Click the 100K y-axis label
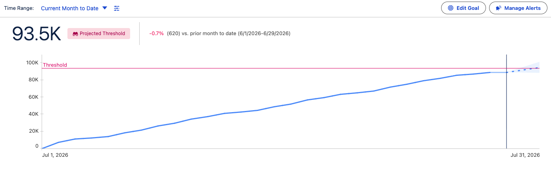Screen dimensions: 551x169 pyautogui.click(x=32, y=63)
